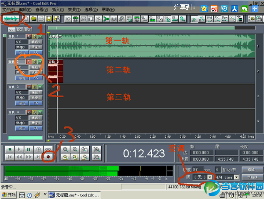Select the EQ tab
This screenshot has width=264, height=199.
[x=19, y=30]
